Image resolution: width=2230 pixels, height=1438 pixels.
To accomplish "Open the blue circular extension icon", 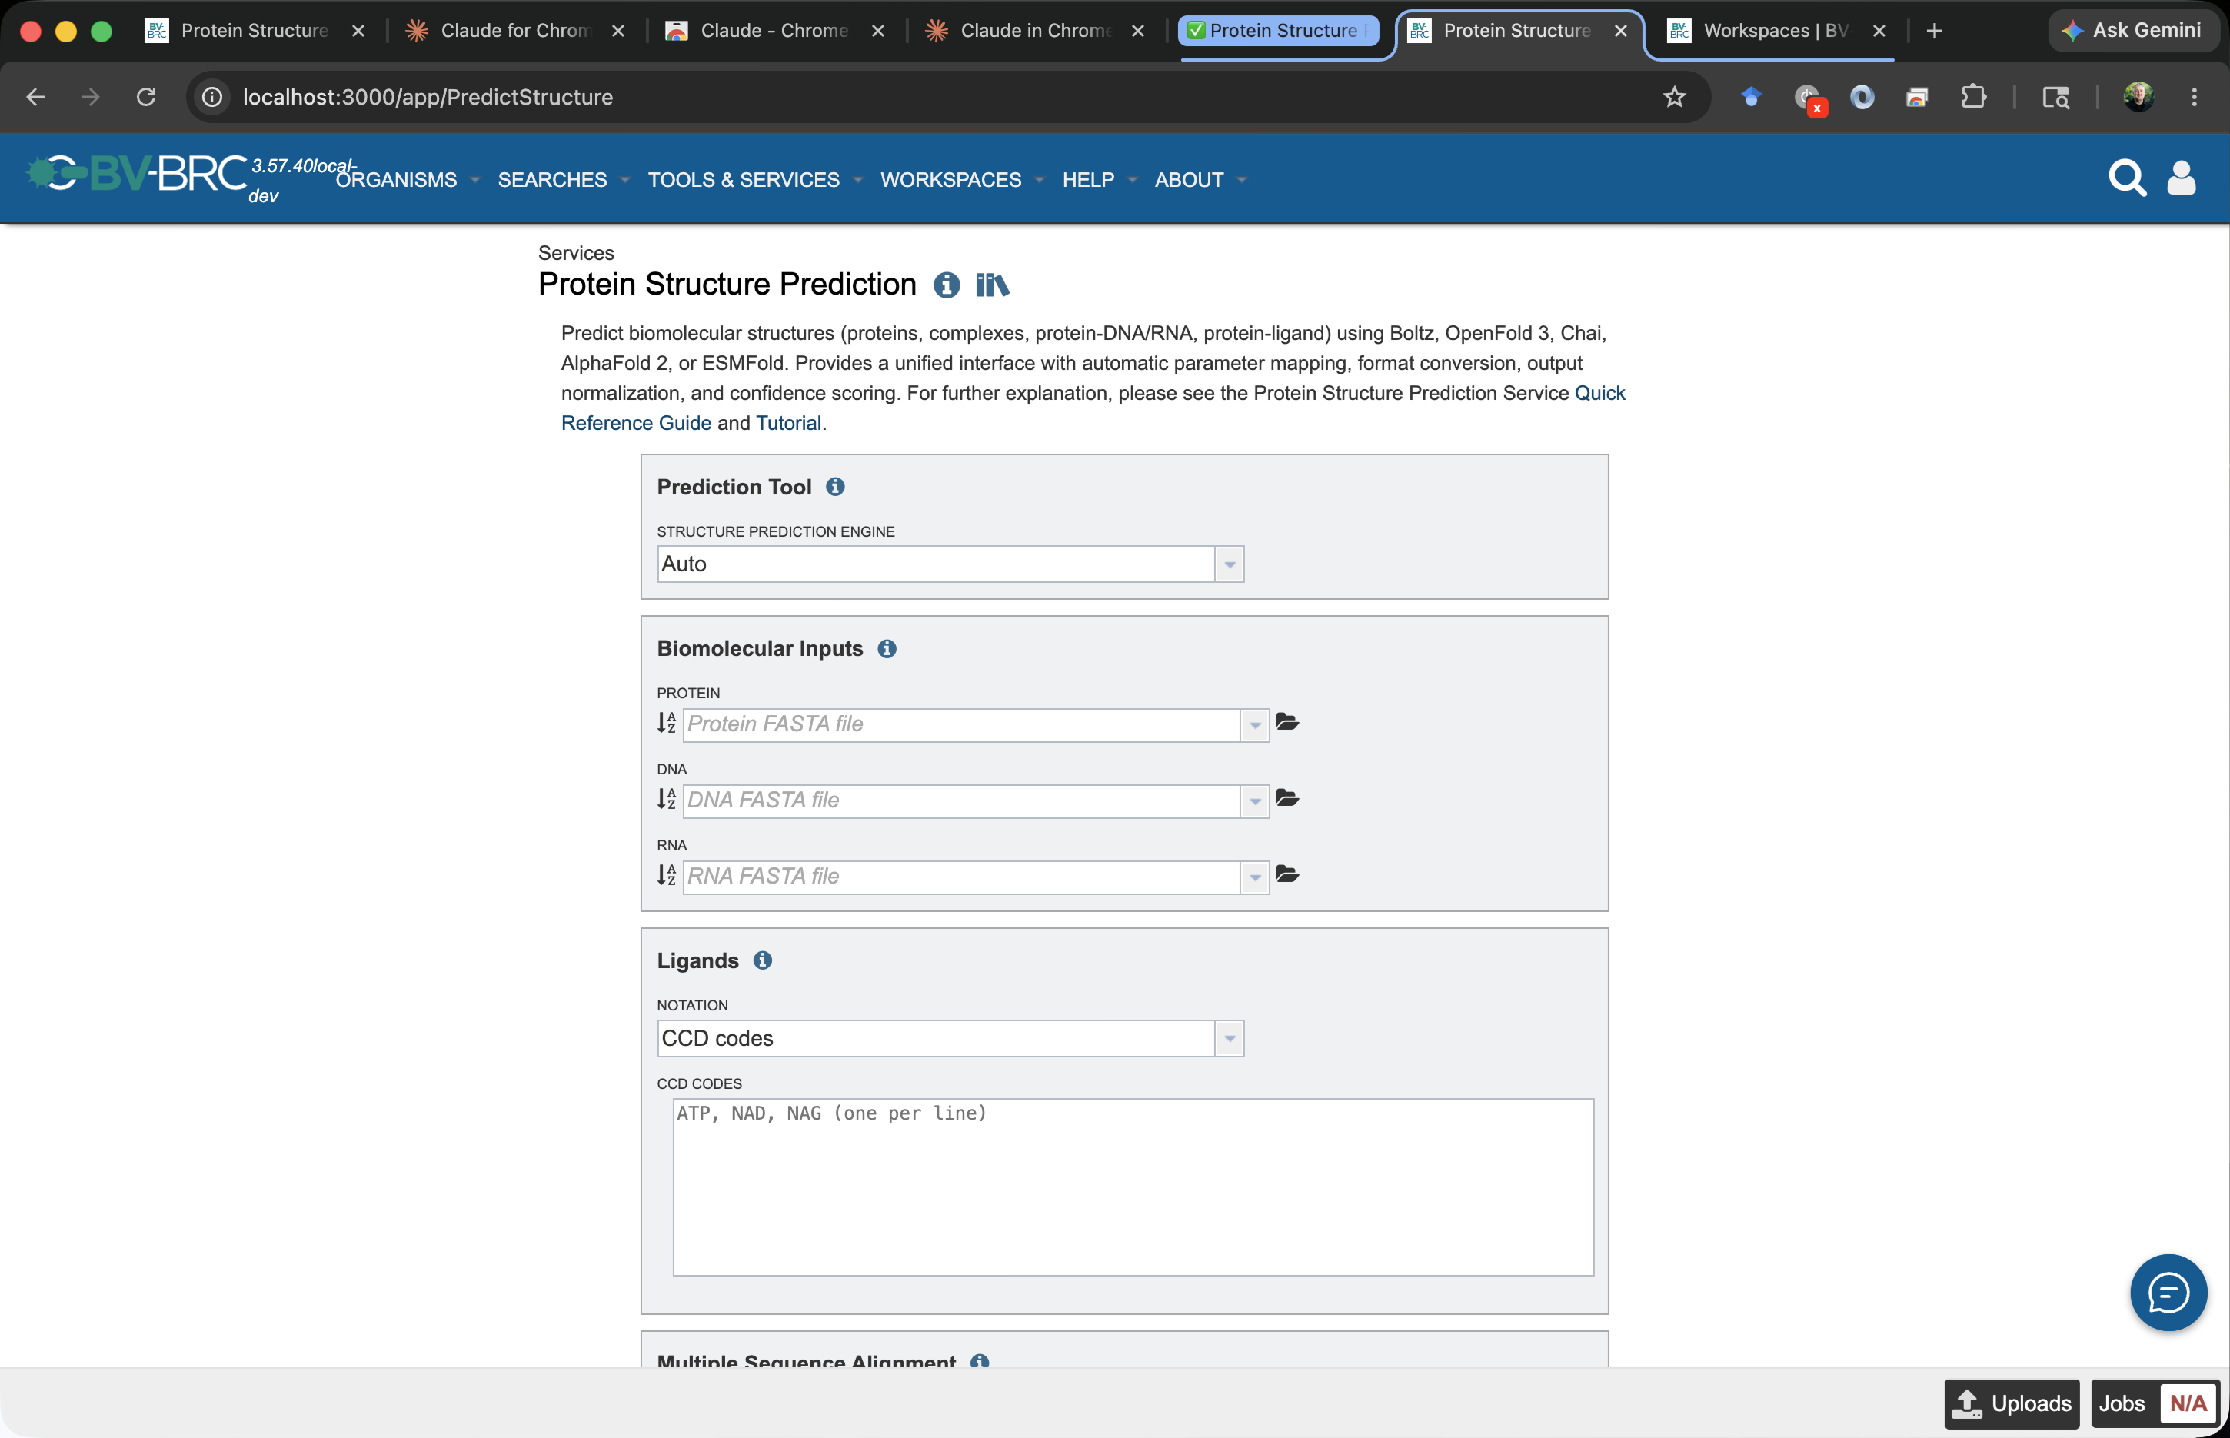I will coord(1862,97).
